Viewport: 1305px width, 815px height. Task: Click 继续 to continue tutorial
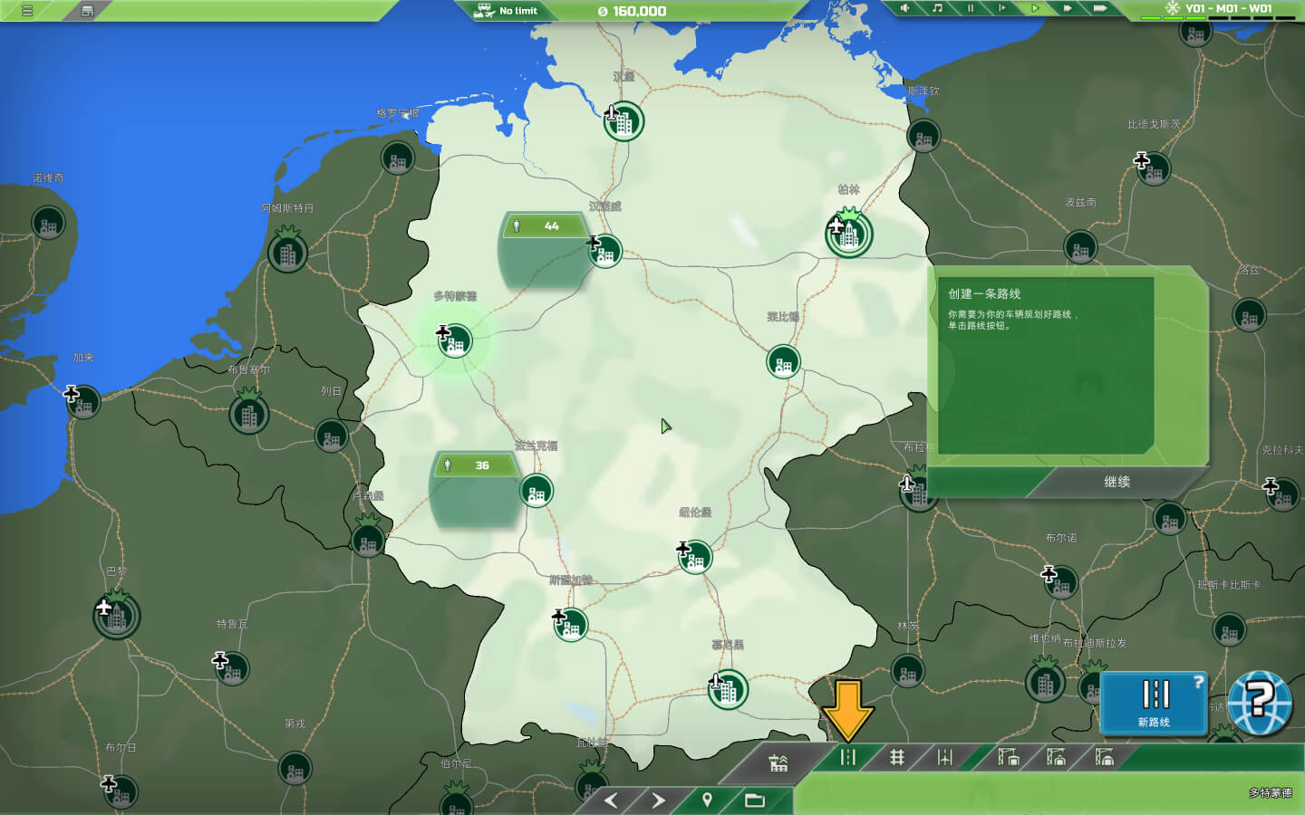pos(1116,482)
